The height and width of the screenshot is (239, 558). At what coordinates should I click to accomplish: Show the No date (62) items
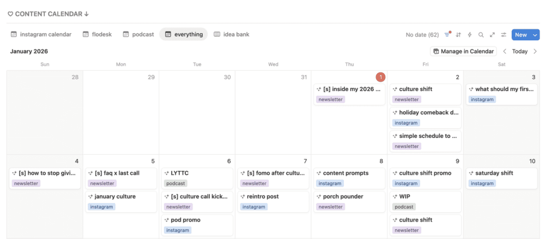(422, 35)
